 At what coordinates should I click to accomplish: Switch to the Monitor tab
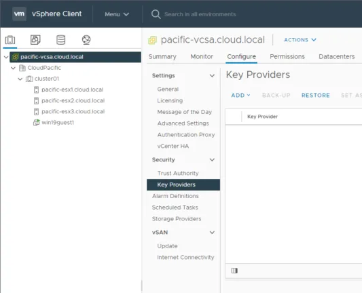(x=202, y=57)
